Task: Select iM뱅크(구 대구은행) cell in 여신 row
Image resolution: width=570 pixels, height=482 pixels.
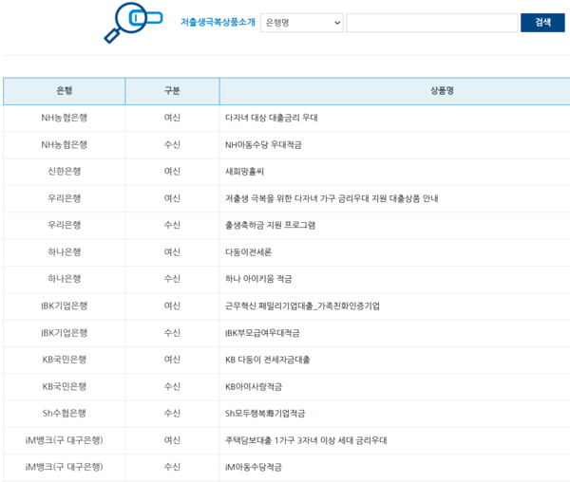Action: tap(65, 440)
